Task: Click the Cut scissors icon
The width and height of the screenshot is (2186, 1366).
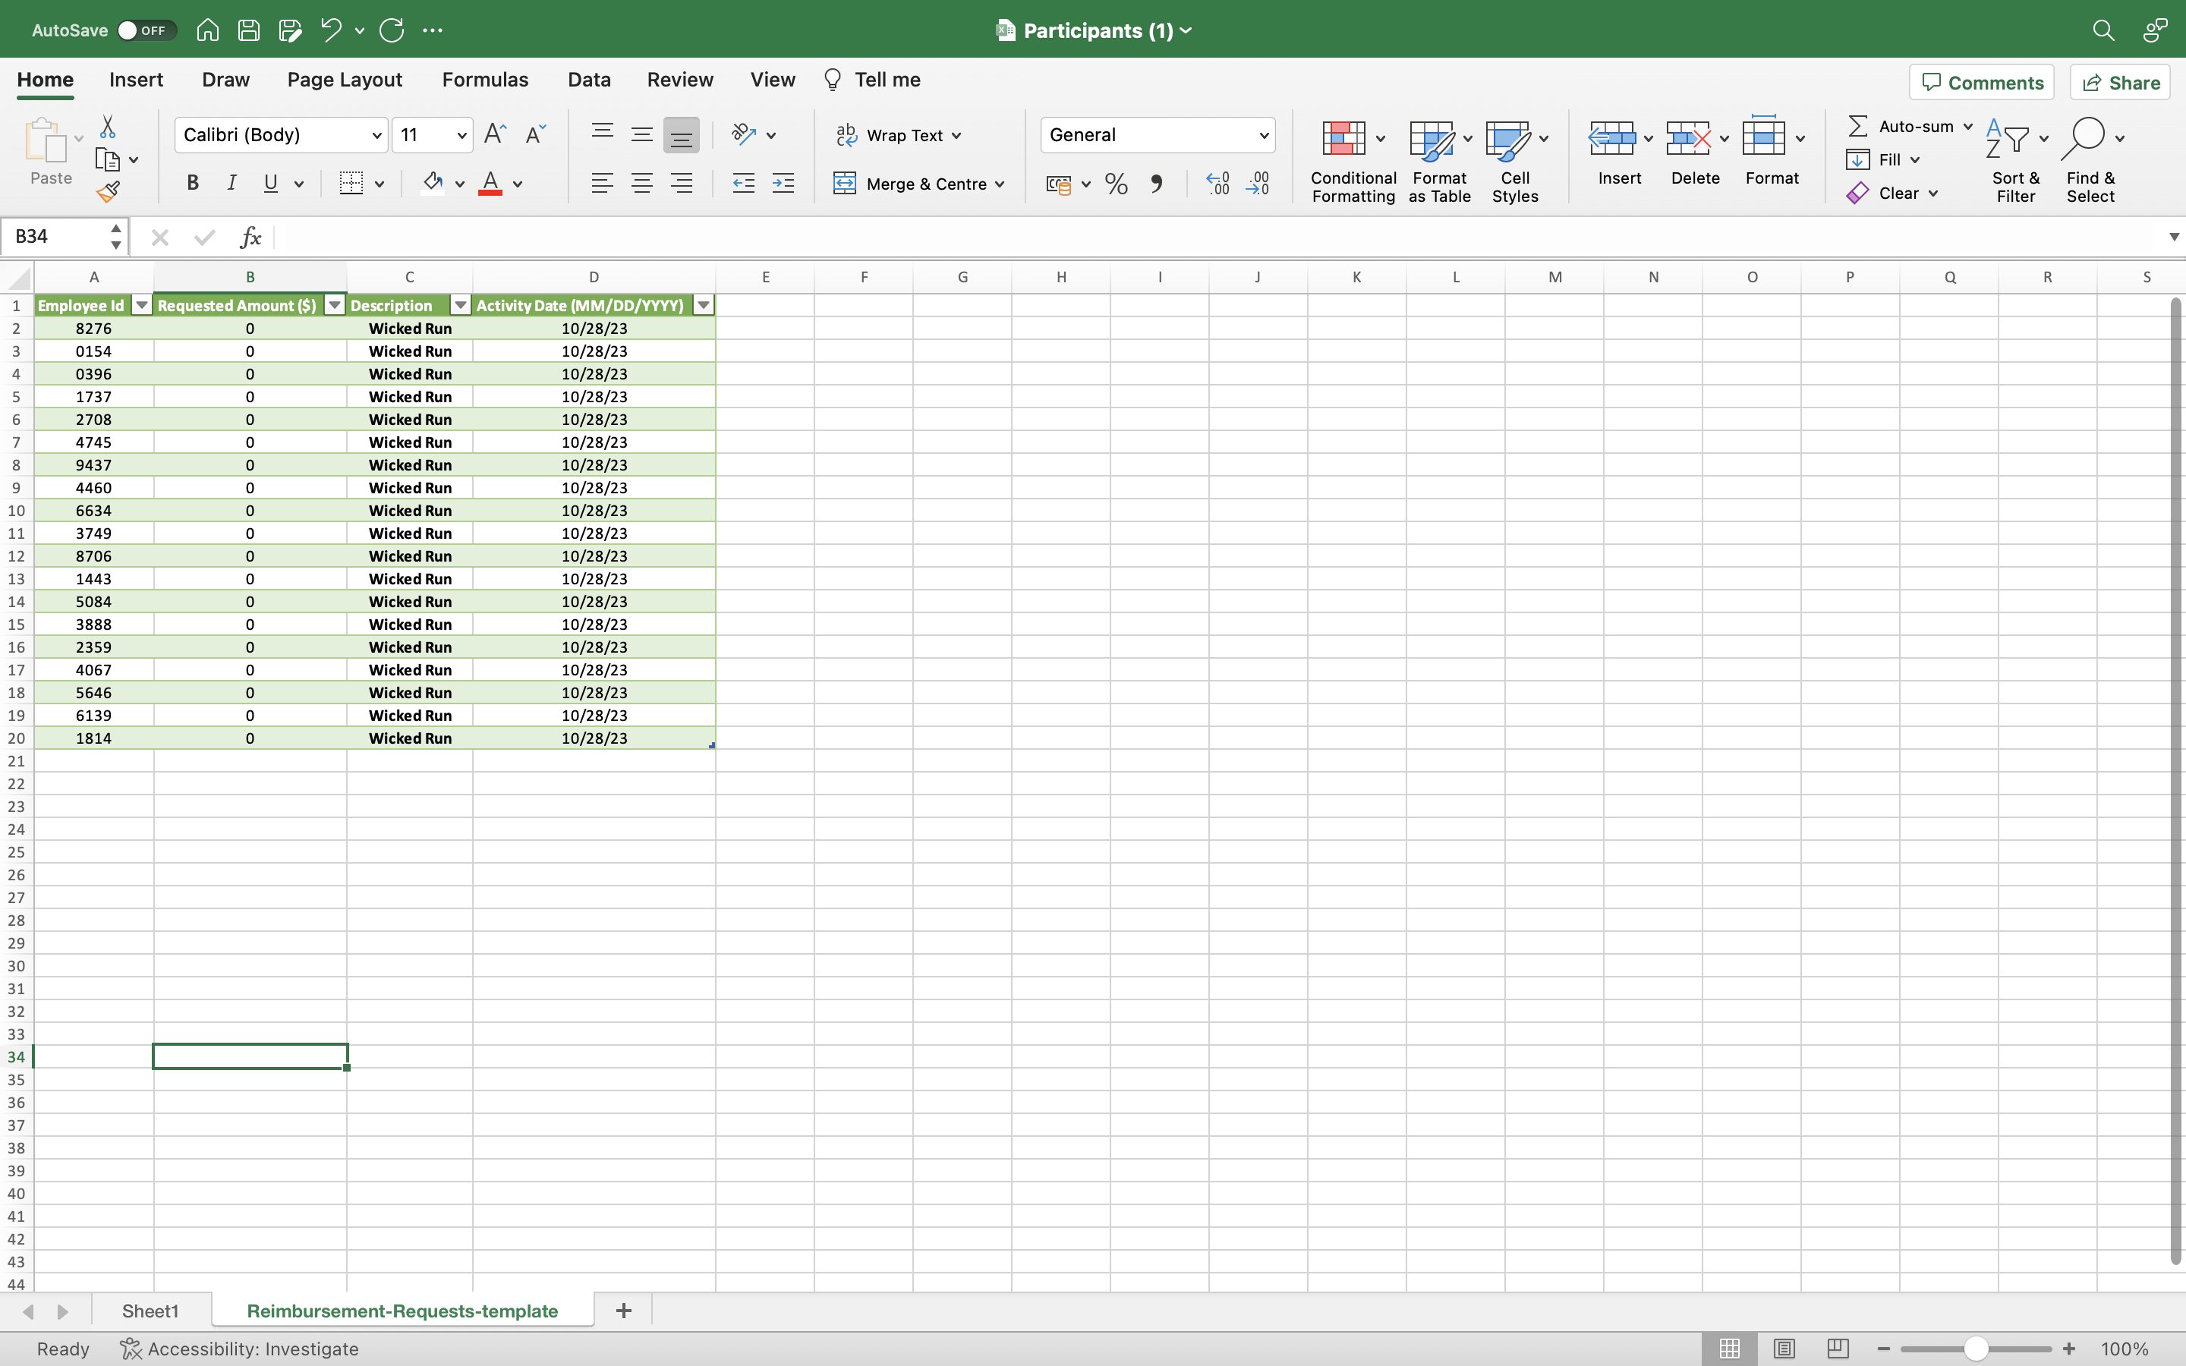Action: 108,127
